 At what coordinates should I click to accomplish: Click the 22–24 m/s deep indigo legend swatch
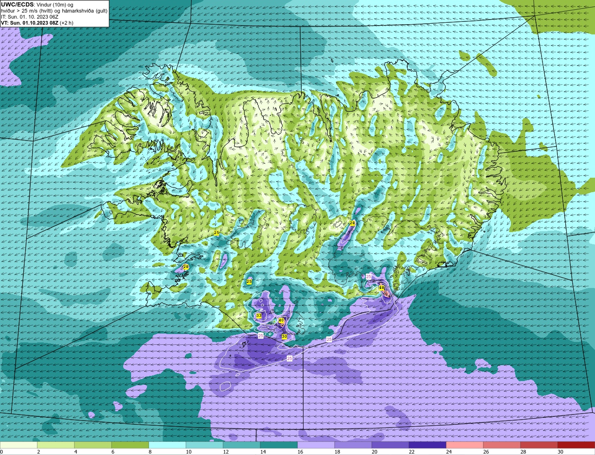(x=428, y=445)
